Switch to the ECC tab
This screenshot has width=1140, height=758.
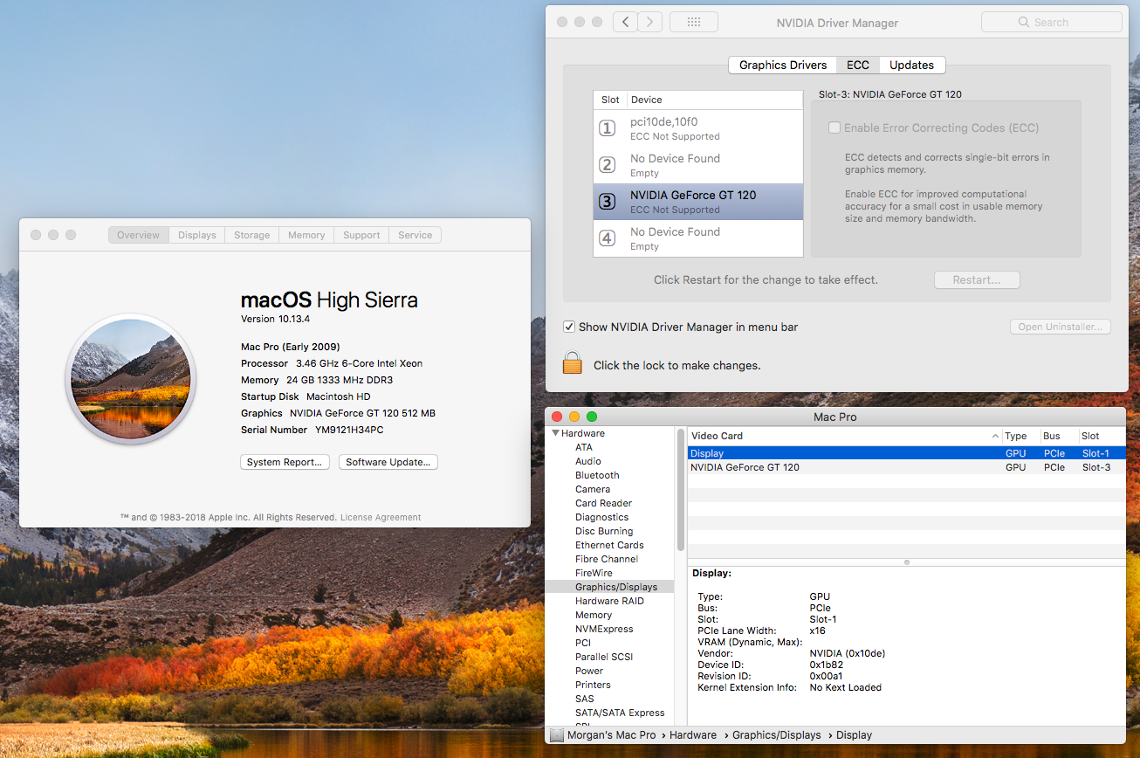click(x=858, y=65)
